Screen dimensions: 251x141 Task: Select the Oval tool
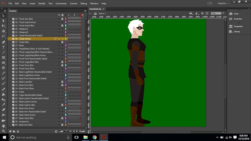pyautogui.click(x=3, y=63)
